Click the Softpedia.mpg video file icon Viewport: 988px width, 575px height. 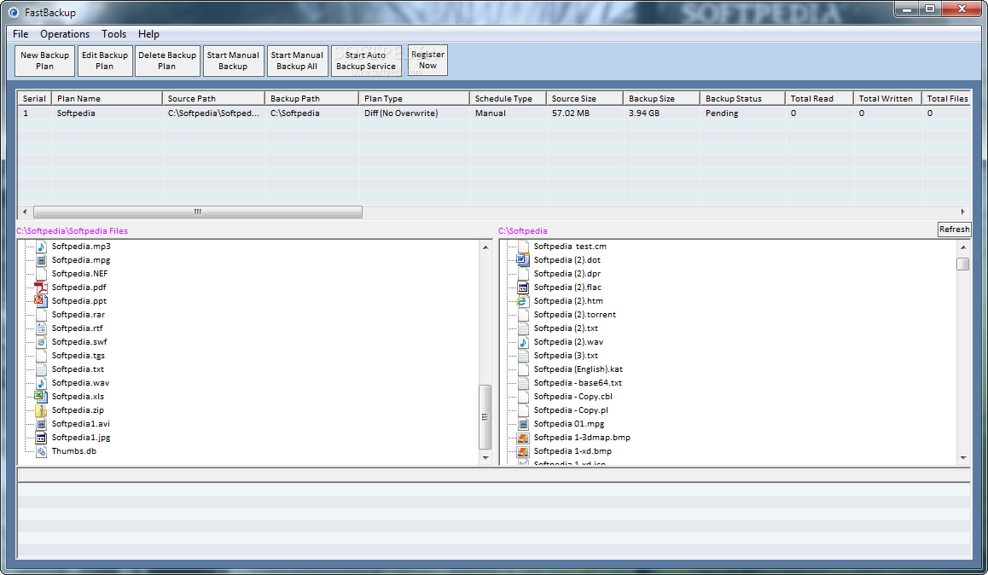pyautogui.click(x=41, y=260)
